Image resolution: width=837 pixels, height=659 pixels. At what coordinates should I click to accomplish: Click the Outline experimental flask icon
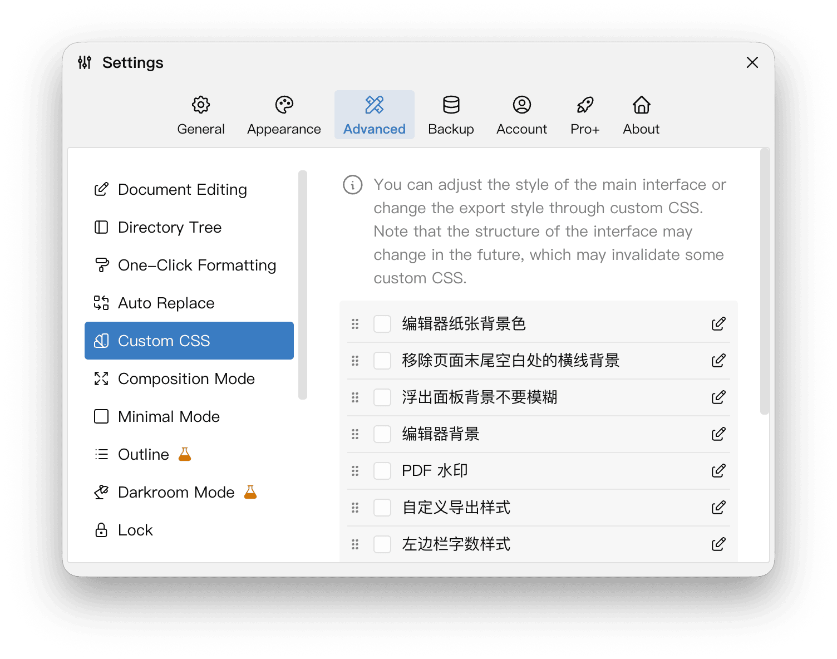[x=185, y=454]
